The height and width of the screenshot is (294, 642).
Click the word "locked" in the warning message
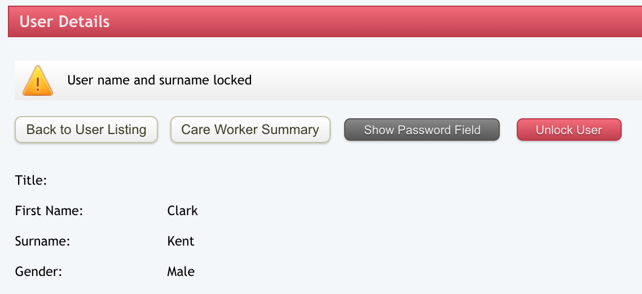point(232,80)
